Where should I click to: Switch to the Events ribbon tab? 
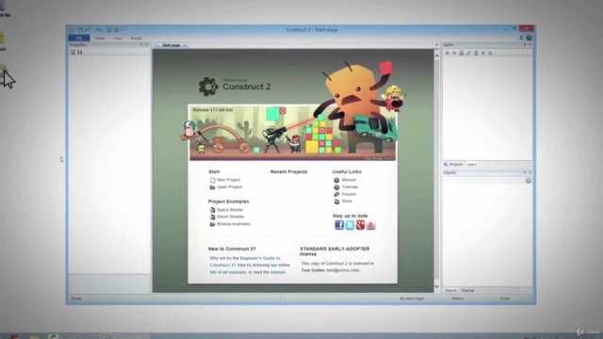(x=136, y=38)
